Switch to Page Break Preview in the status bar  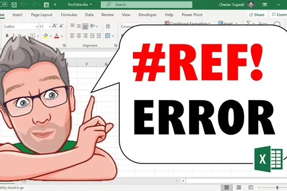tap(251, 187)
